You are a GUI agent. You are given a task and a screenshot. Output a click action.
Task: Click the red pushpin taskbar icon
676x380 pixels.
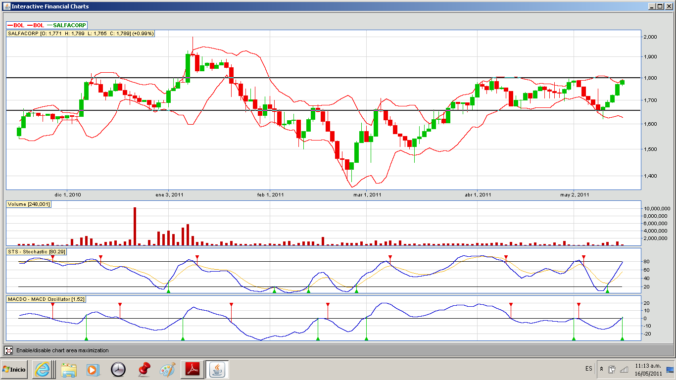[144, 369]
